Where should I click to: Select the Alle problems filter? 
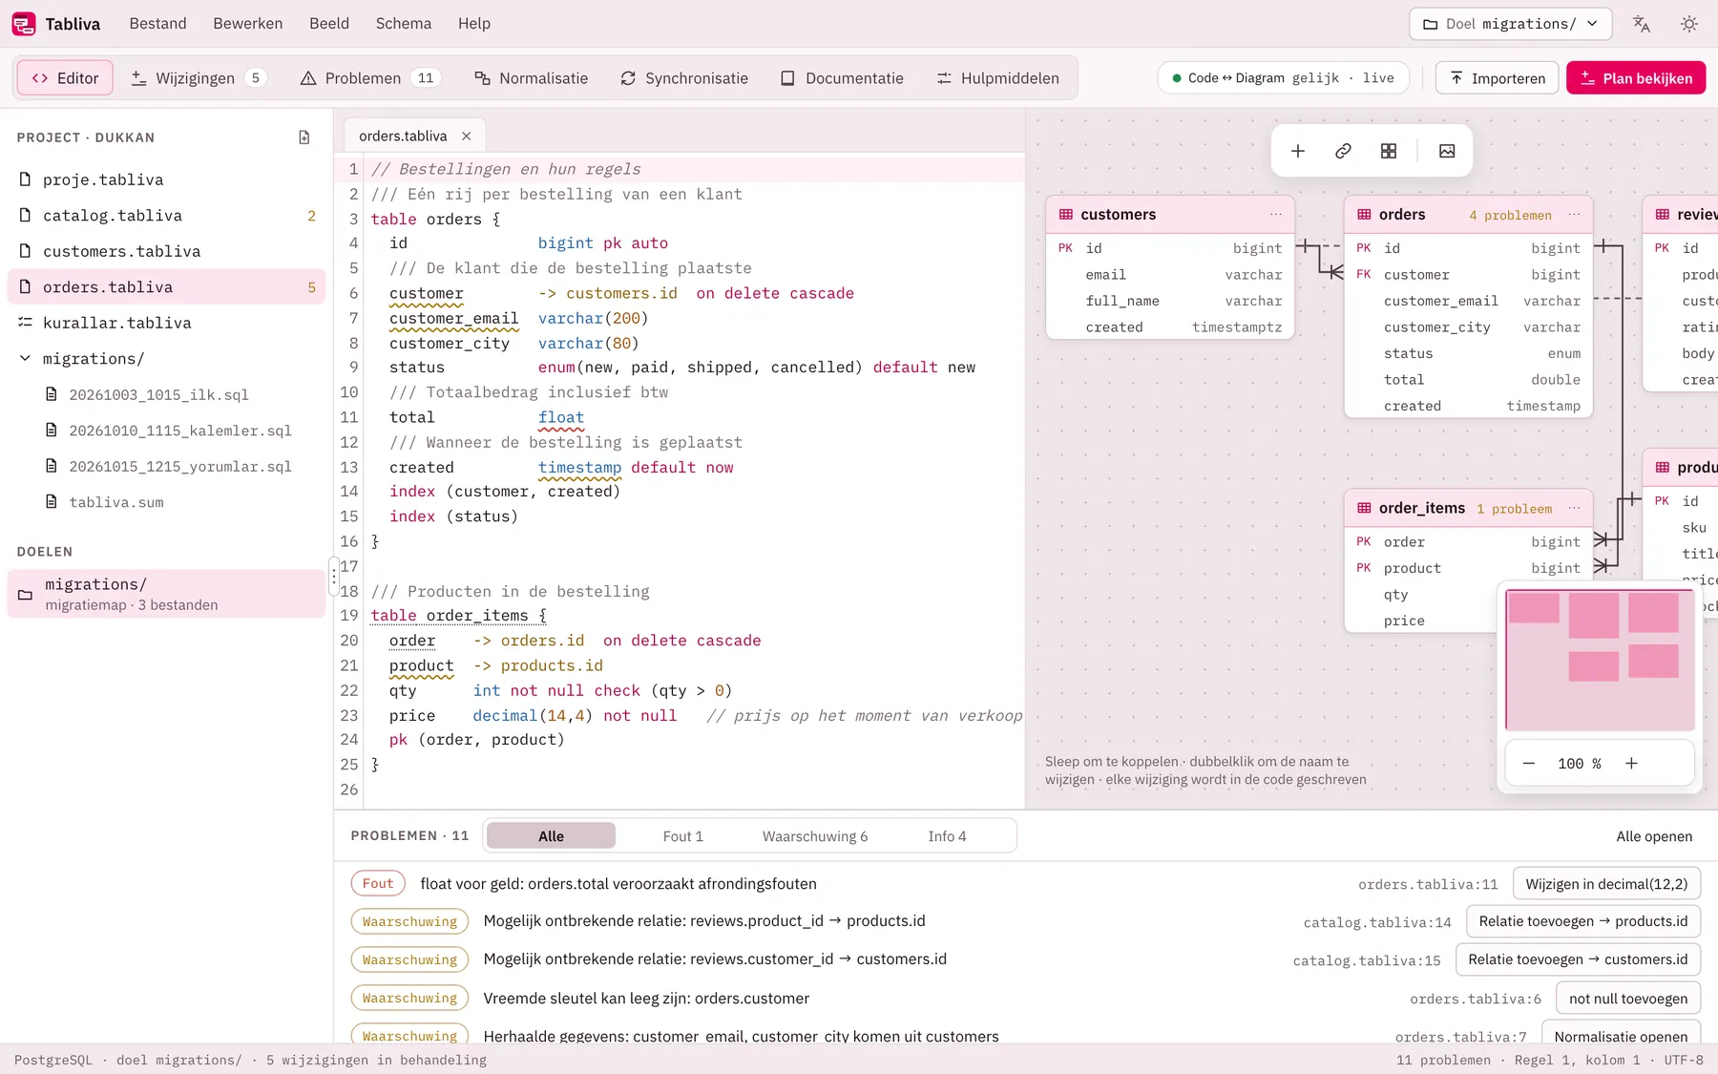[551, 836]
